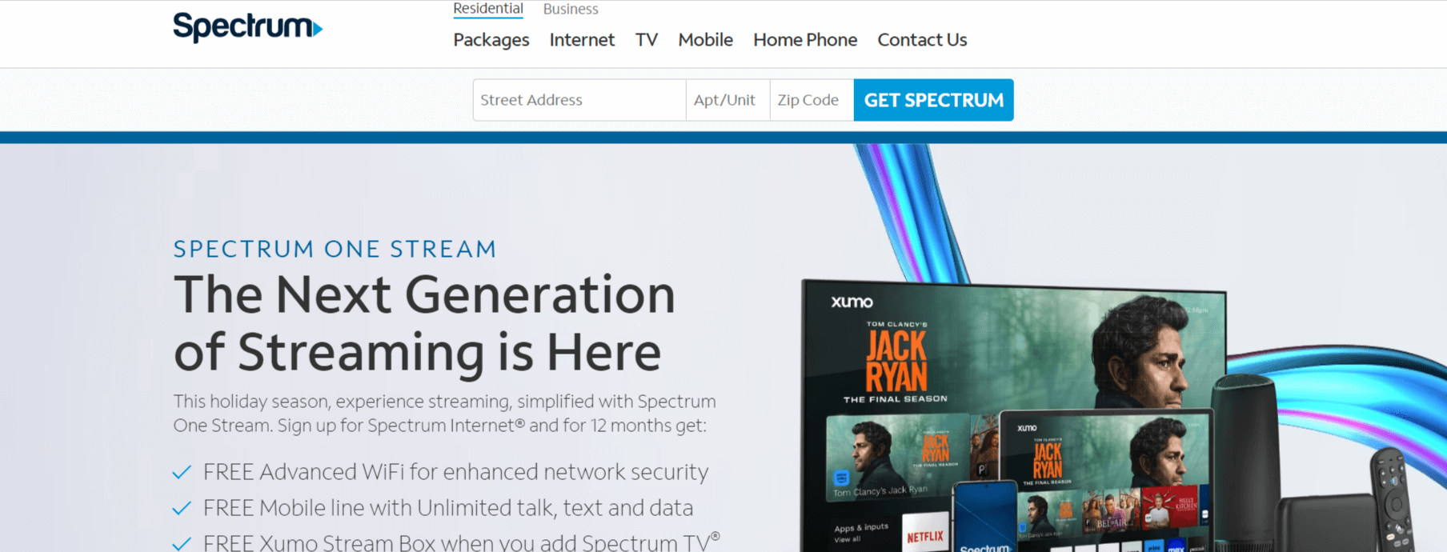The height and width of the screenshot is (552, 1447).
Task: Click the checkmark beside FREE Advanced WiFi
Action: click(182, 472)
